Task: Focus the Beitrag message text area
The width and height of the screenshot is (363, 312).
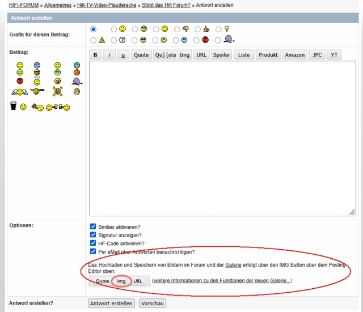Action: [x=222, y=138]
